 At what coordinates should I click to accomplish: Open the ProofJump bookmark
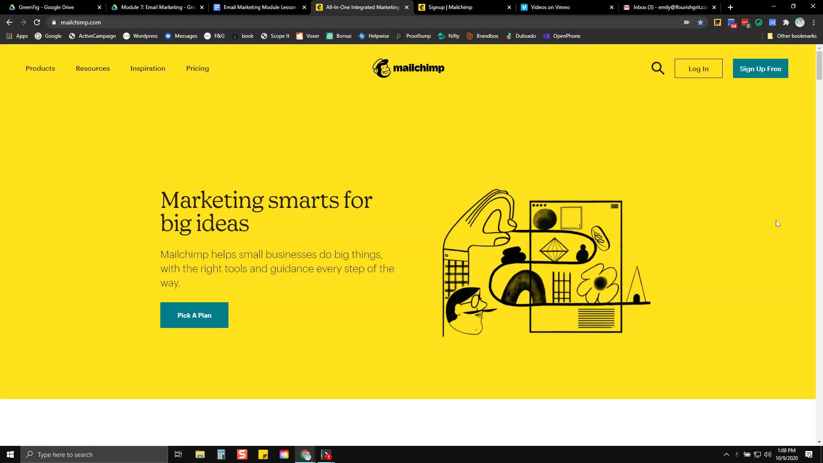click(413, 36)
